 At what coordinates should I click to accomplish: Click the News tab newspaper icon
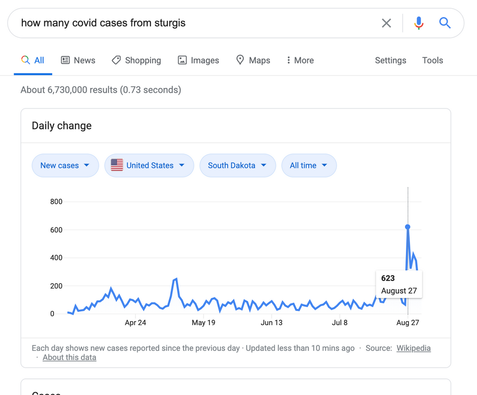click(65, 60)
